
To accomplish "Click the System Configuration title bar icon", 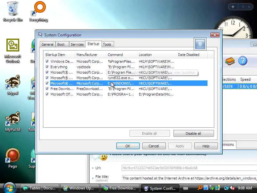I will (40, 35).
